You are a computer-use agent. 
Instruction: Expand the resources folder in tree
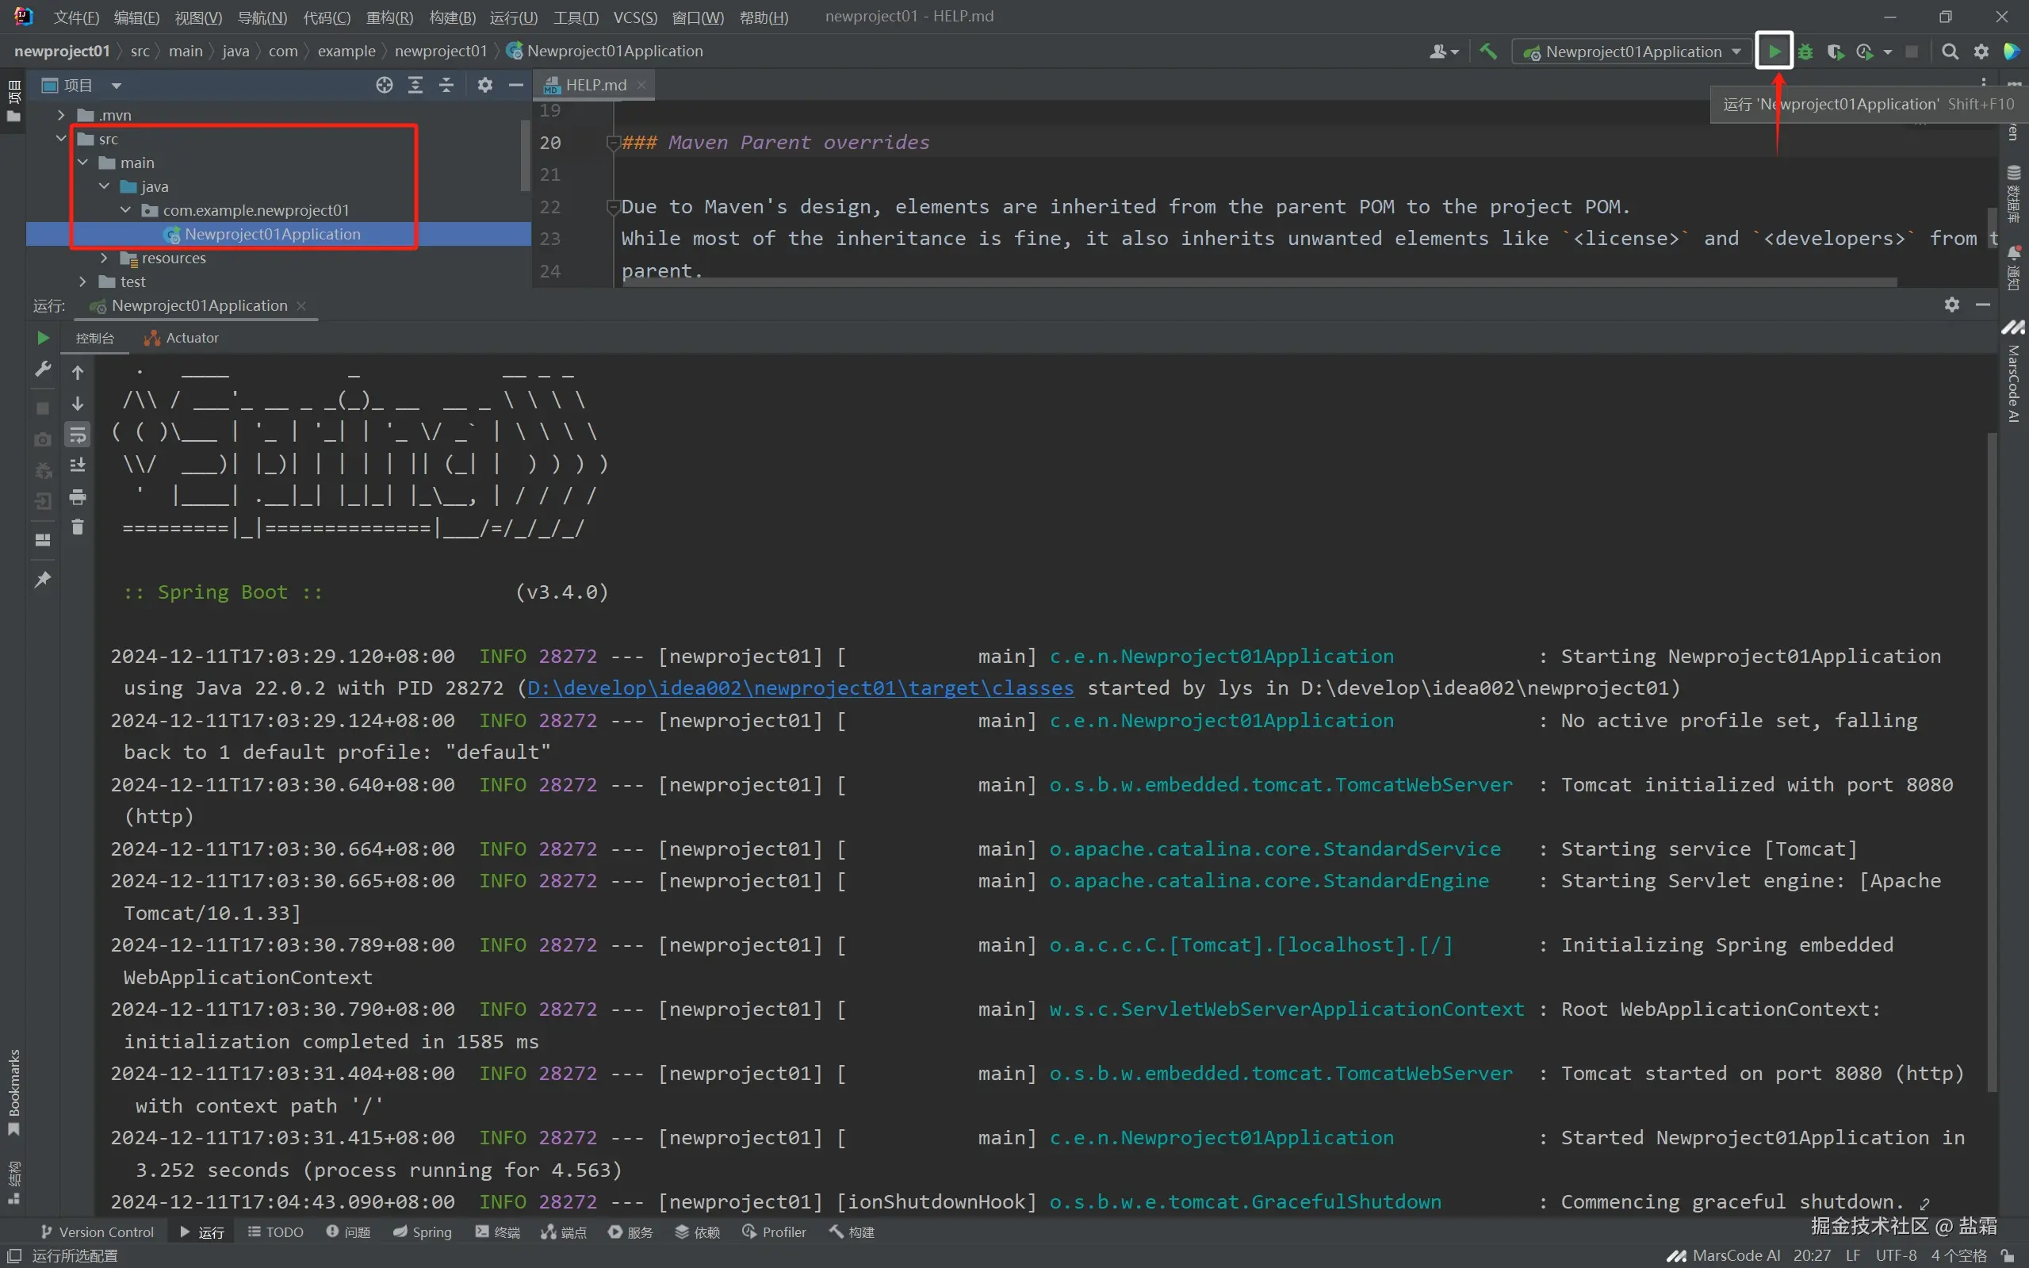(x=104, y=259)
